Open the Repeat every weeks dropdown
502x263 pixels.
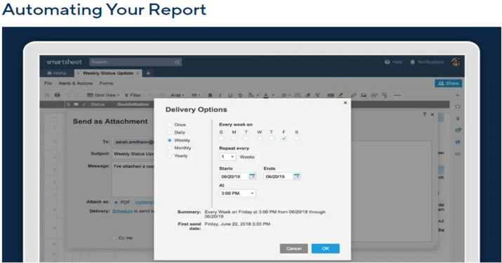click(x=227, y=157)
